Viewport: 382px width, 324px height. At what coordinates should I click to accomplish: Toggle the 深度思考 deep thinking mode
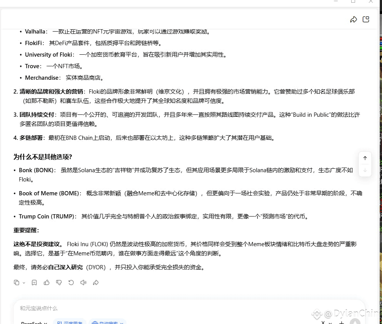70,322
